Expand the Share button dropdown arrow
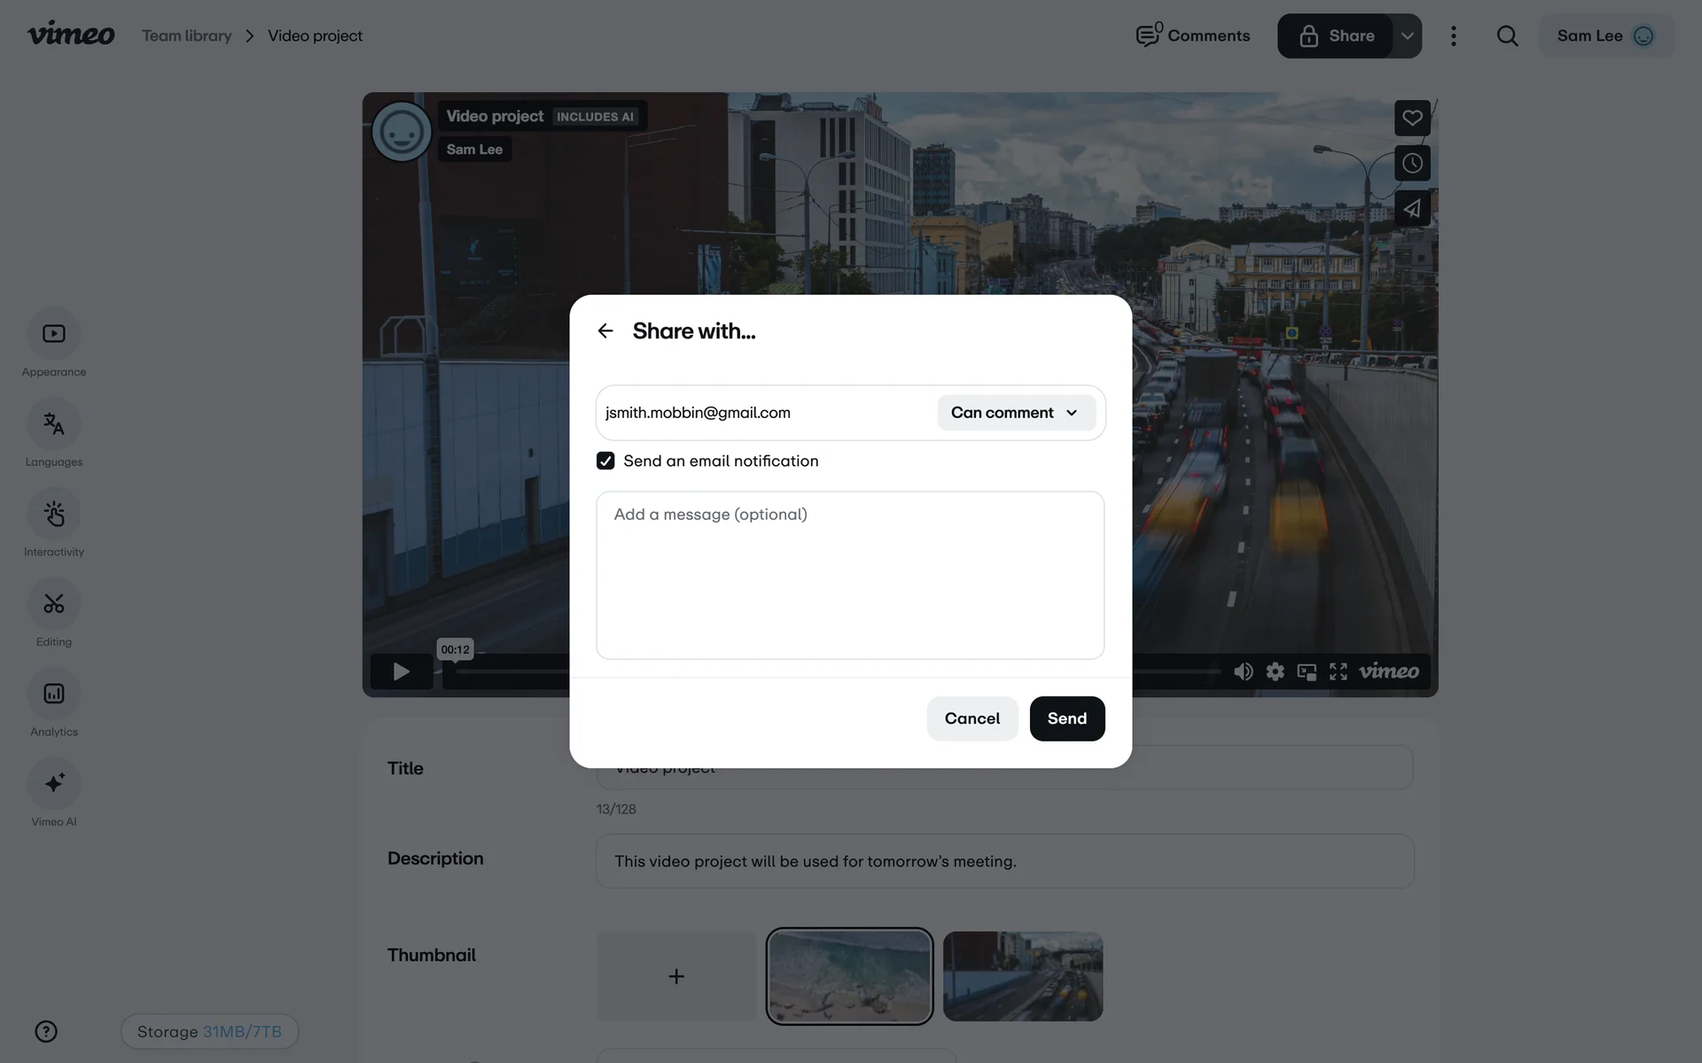The height and width of the screenshot is (1063, 1702). point(1407,36)
